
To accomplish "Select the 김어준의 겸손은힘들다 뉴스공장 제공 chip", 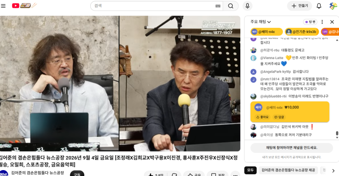I will coord(288,170).
